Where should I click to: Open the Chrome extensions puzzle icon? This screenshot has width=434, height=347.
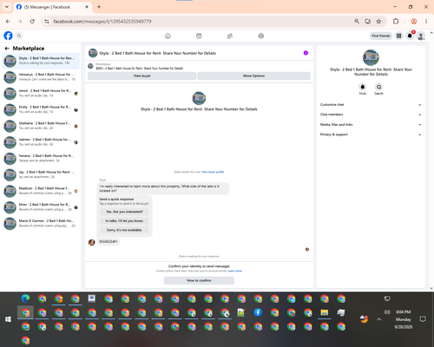click(396, 21)
